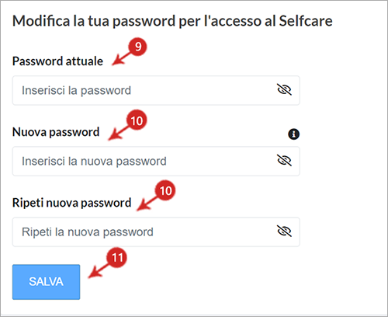Click red arrow pointing at Ripeti nuova password
Image resolution: width=388 pixels, height=317 pixels.
pyautogui.click(x=147, y=204)
